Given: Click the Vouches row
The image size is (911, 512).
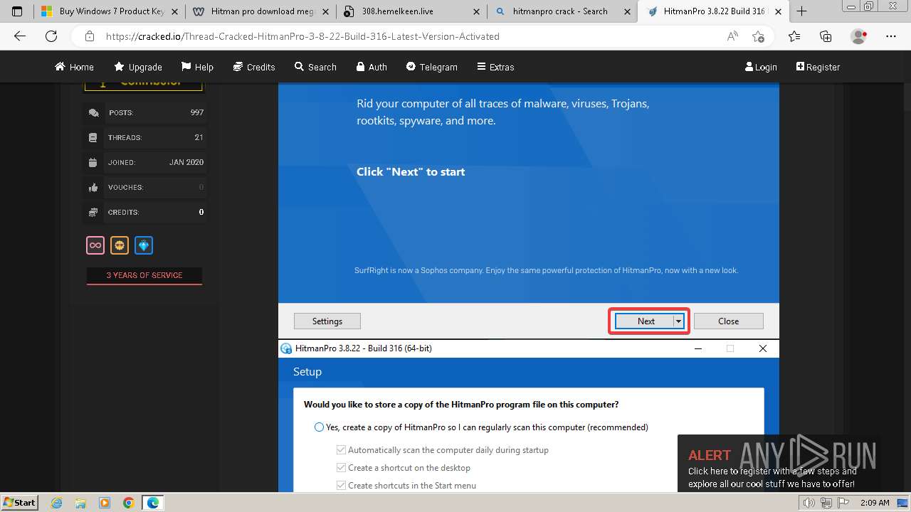Looking at the screenshot, I should (144, 187).
